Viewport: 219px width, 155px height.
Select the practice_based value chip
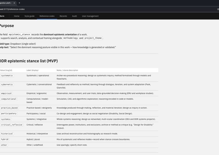coord(9,108)
